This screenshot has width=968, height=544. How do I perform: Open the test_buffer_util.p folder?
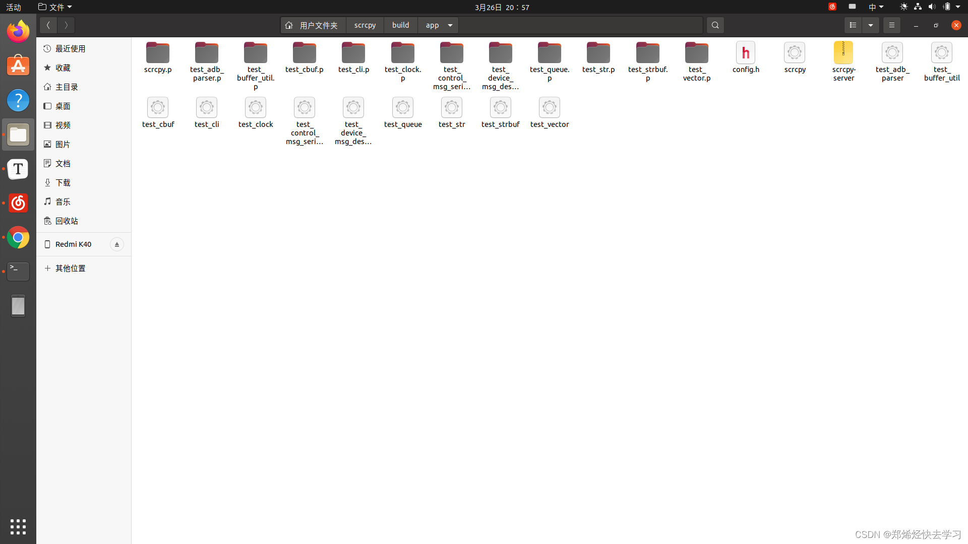(x=256, y=66)
